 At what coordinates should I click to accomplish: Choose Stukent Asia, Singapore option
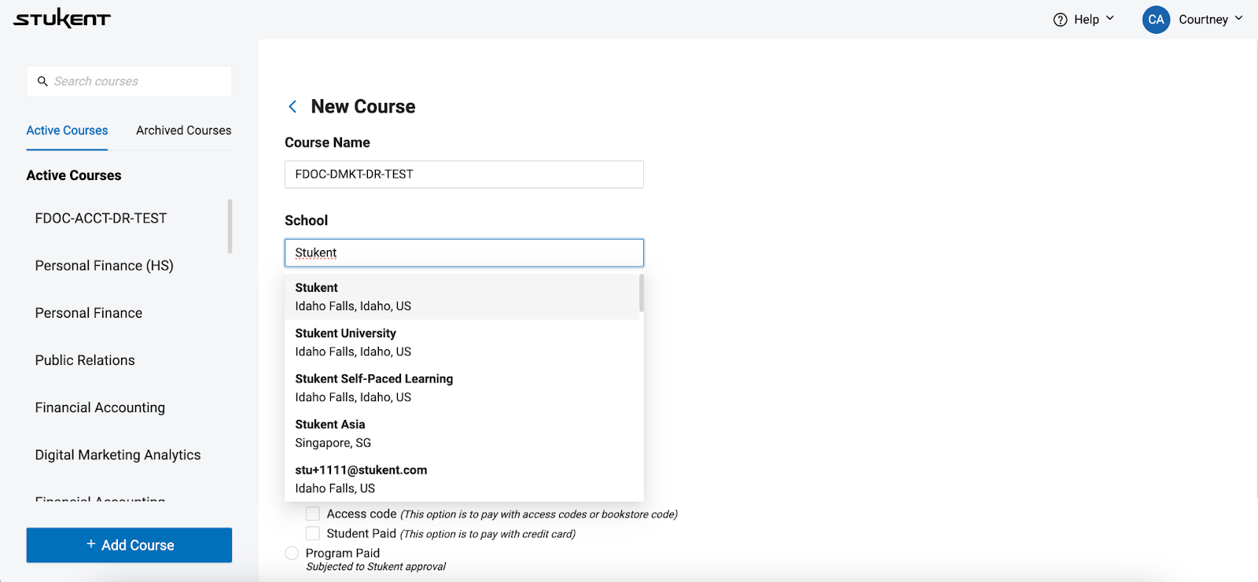[462, 433]
